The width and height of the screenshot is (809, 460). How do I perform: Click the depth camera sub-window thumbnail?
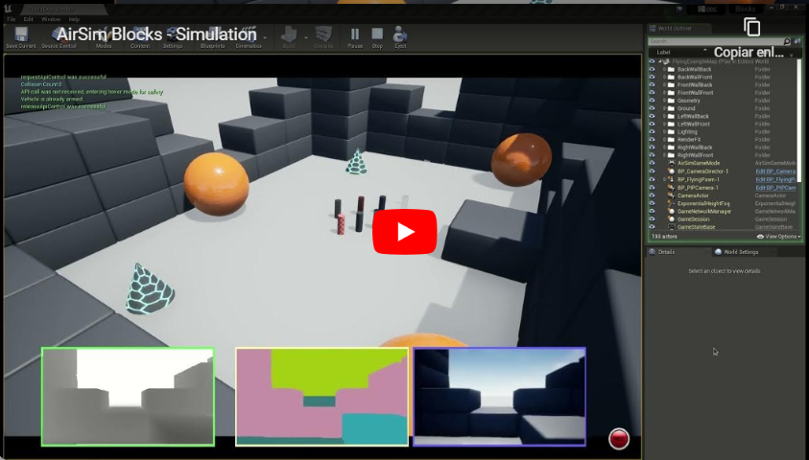pyautogui.click(x=128, y=397)
